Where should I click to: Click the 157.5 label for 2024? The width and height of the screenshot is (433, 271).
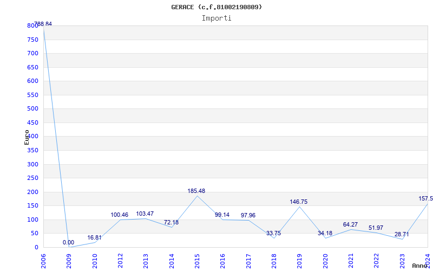(x=425, y=198)
